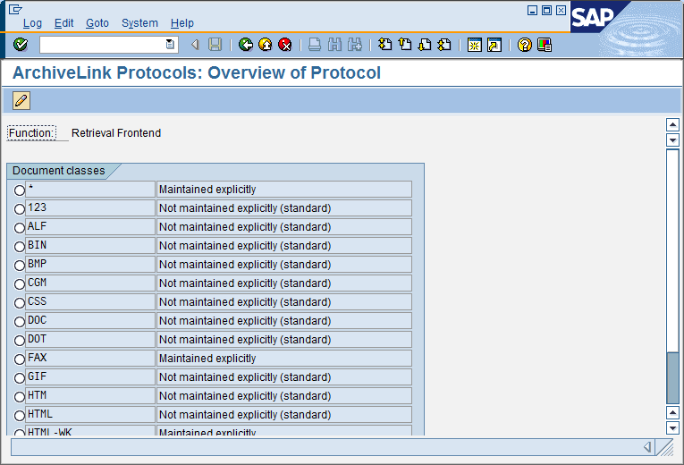Open Help with the question mark icon
The height and width of the screenshot is (465, 684).
click(x=525, y=45)
